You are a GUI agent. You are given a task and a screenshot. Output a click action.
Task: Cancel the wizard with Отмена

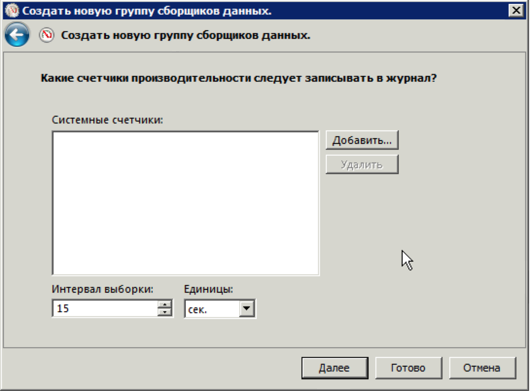(481, 368)
